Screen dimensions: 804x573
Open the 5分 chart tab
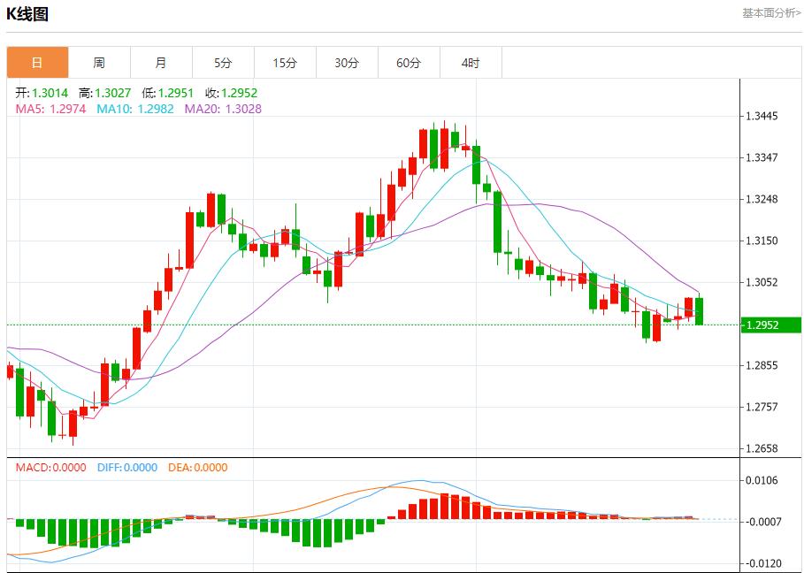pos(223,63)
